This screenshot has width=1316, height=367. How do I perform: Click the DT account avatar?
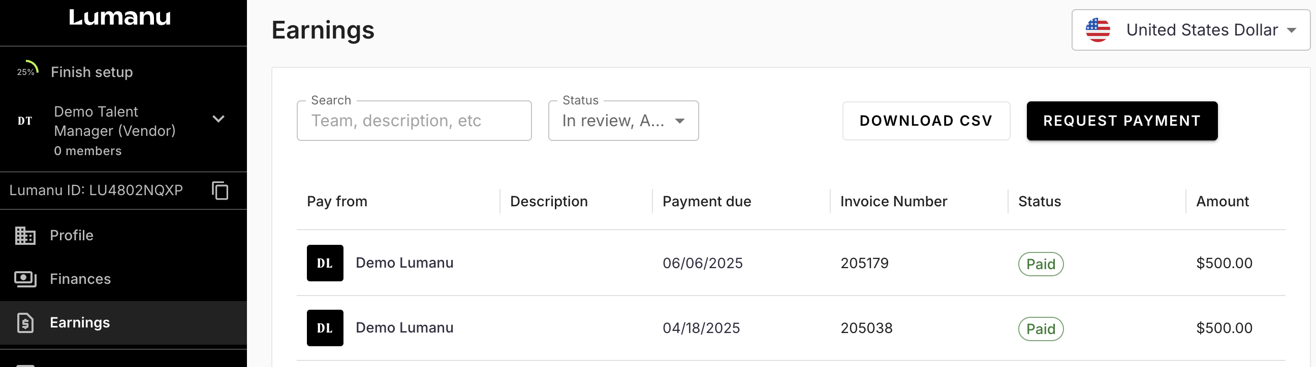coord(25,121)
